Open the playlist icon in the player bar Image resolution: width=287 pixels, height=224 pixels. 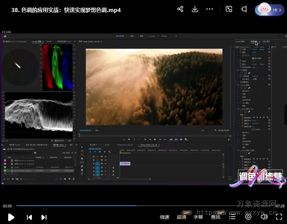(x=232, y=217)
